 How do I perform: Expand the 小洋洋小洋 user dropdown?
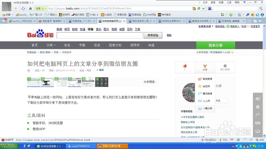tap(206, 27)
